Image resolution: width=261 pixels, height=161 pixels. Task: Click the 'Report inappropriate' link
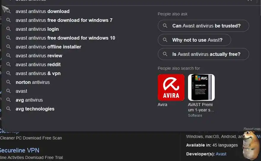click(x=252, y=129)
